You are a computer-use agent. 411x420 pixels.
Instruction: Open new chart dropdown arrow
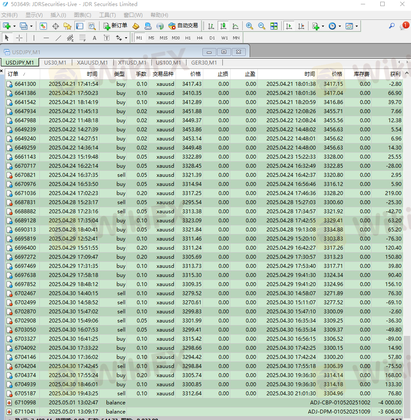tap(14, 26)
